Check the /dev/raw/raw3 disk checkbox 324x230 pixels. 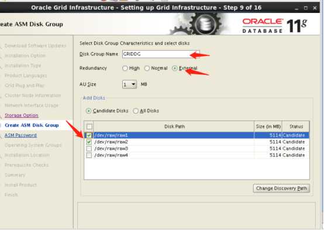click(89, 149)
